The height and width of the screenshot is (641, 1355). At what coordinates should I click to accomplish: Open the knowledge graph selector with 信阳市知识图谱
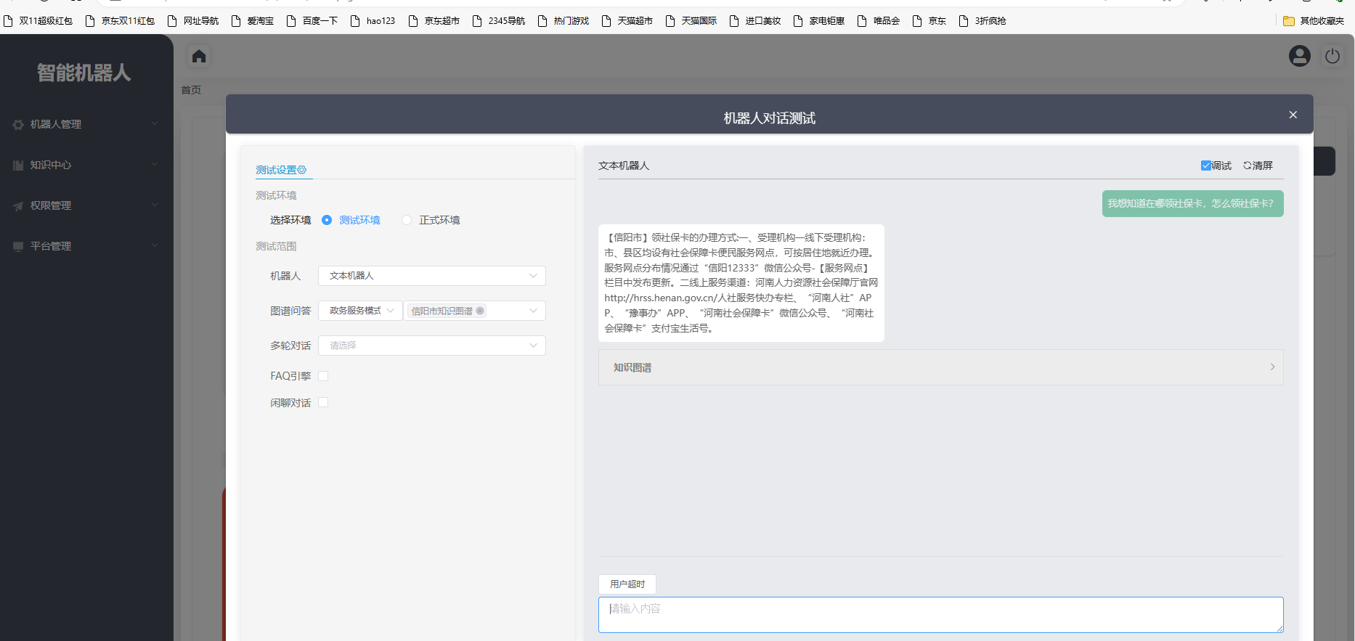click(475, 311)
